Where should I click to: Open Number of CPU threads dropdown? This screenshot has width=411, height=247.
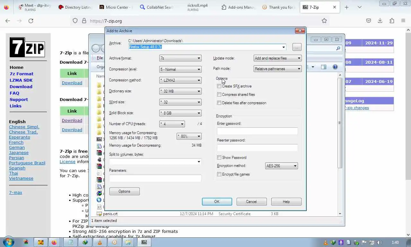pyautogui.click(x=172, y=124)
